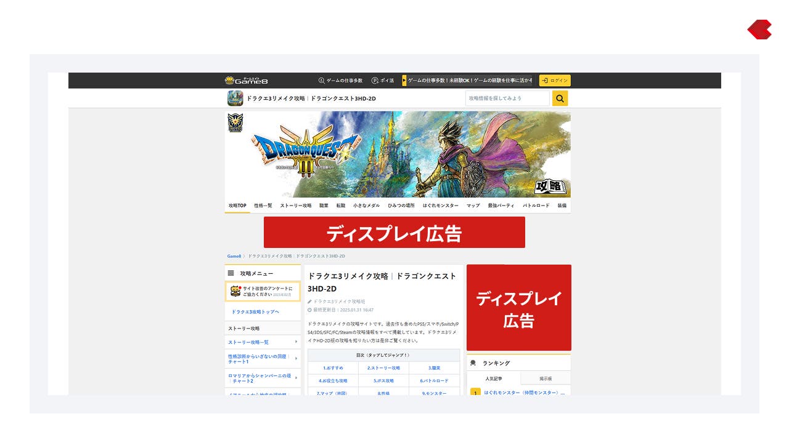Viewport: 789px width, 443px height.
Task: Go to the 転職 tab
Action: pos(341,206)
